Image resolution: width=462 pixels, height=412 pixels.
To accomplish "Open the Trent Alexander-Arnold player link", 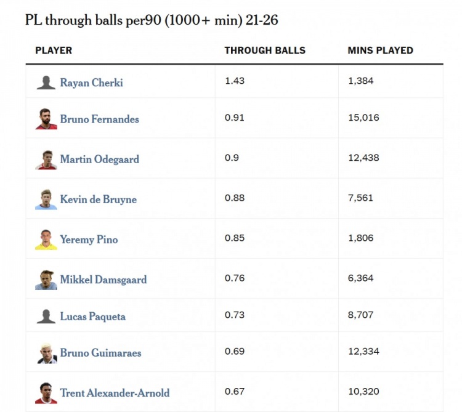I will click(115, 393).
